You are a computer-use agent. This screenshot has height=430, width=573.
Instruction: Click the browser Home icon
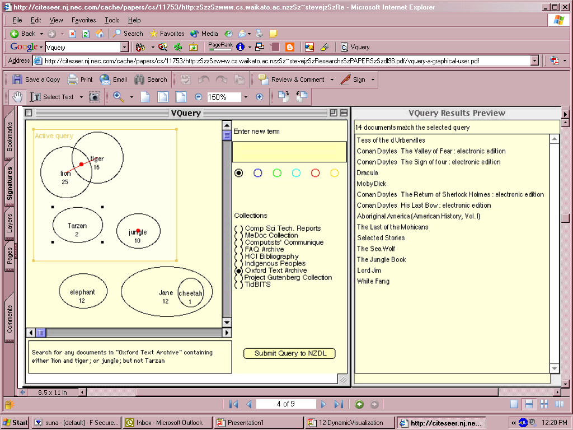(x=99, y=34)
